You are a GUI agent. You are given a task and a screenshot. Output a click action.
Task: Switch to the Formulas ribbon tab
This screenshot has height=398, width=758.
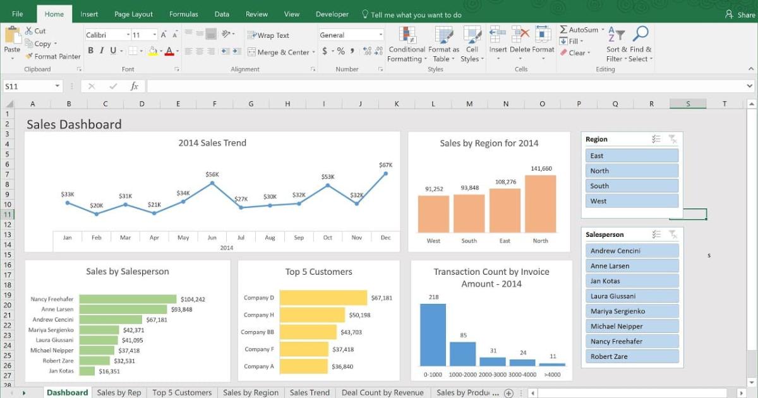(x=183, y=14)
